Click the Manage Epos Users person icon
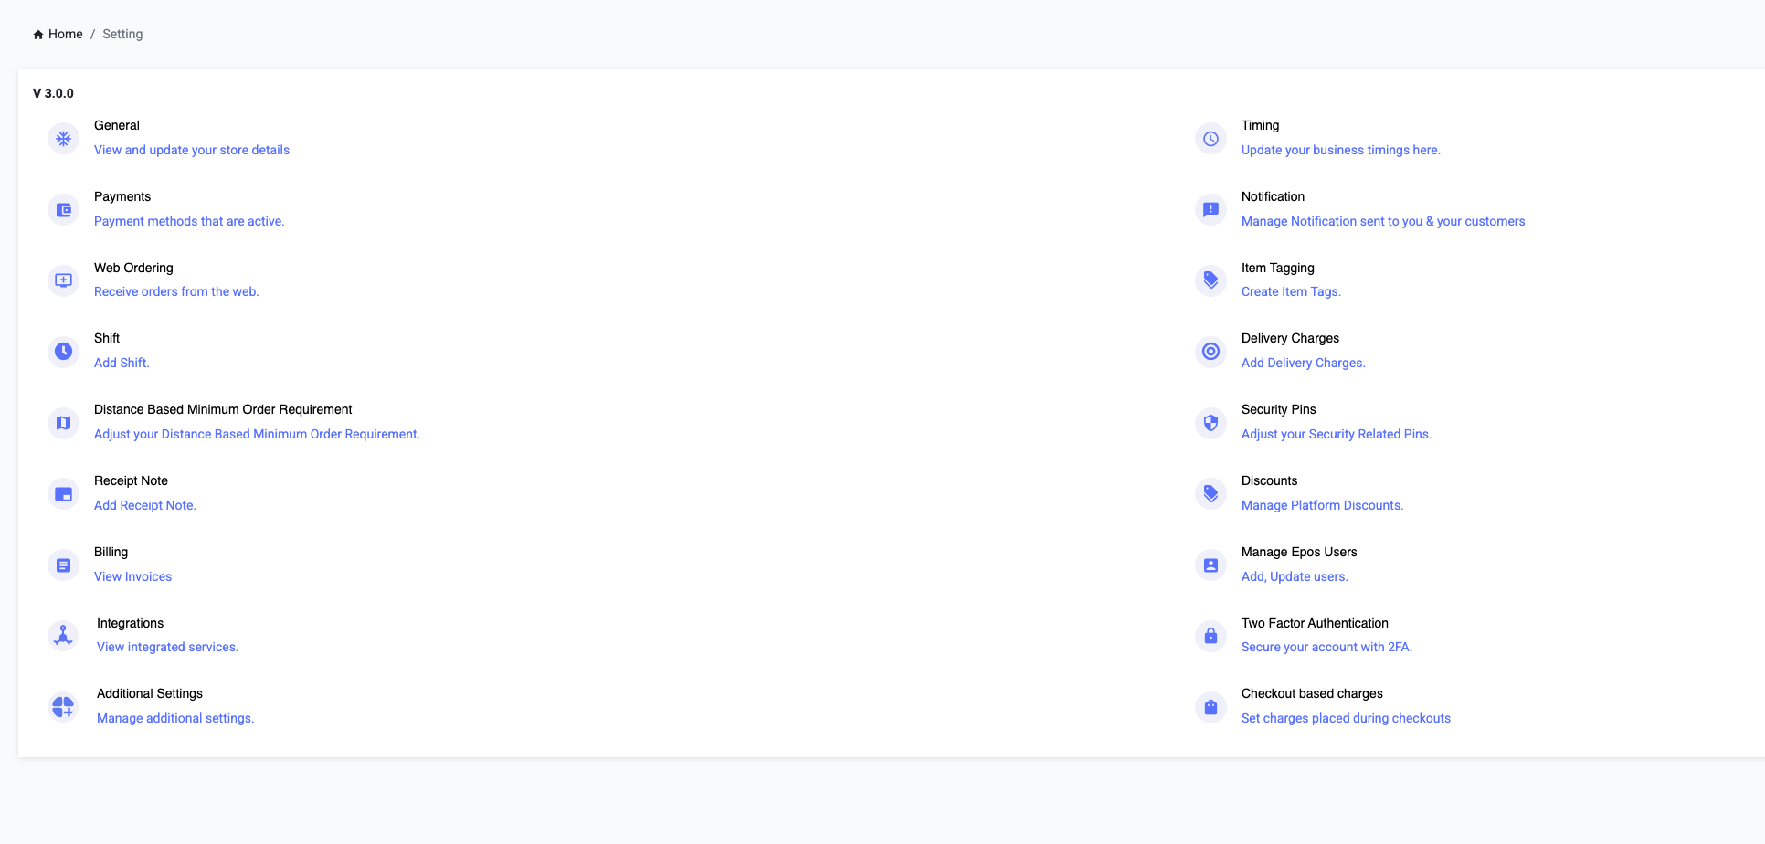1765x844 pixels. [x=1210, y=565]
